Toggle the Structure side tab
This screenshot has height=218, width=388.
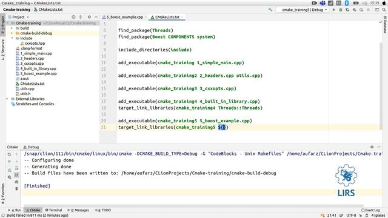point(2,50)
